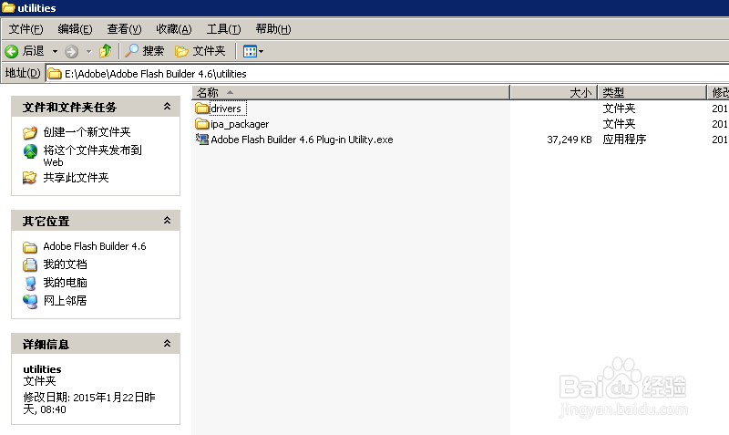Click 文件夹 type cell in drivers row
The image size is (729, 435).
[x=619, y=109]
